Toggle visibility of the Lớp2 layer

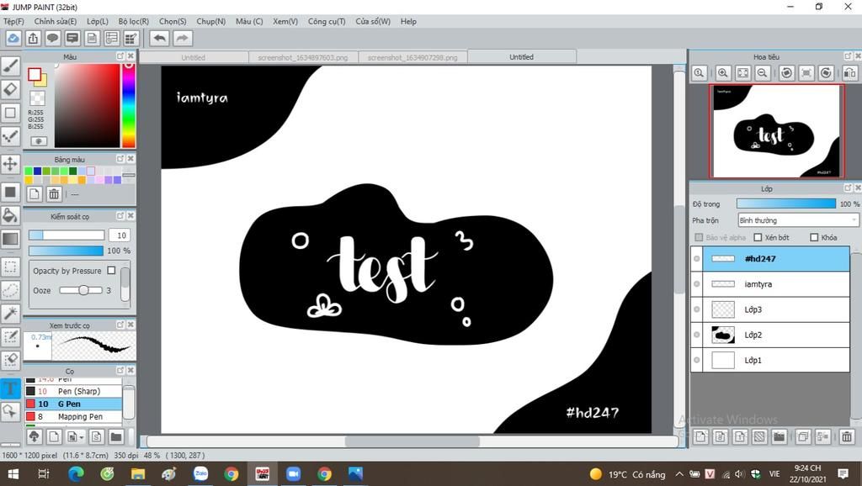(696, 335)
